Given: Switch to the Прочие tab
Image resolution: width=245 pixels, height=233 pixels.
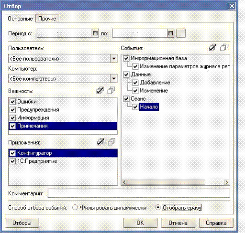Looking at the screenshot, I should (x=47, y=19).
